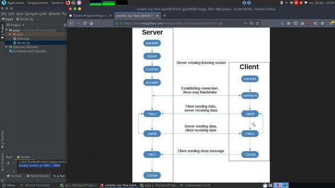Screen dimensions: 335x188
Task: Switch to vokoscreen 2.5.0 in taskbar
Action: tap(196, 185)
